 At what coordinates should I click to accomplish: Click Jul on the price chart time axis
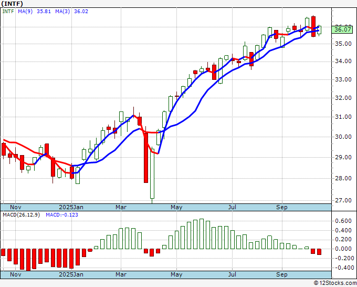click(232, 207)
